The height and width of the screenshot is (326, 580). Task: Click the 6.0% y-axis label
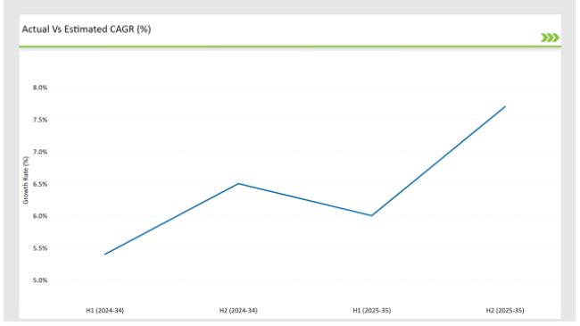pyautogui.click(x=40, y=216)
